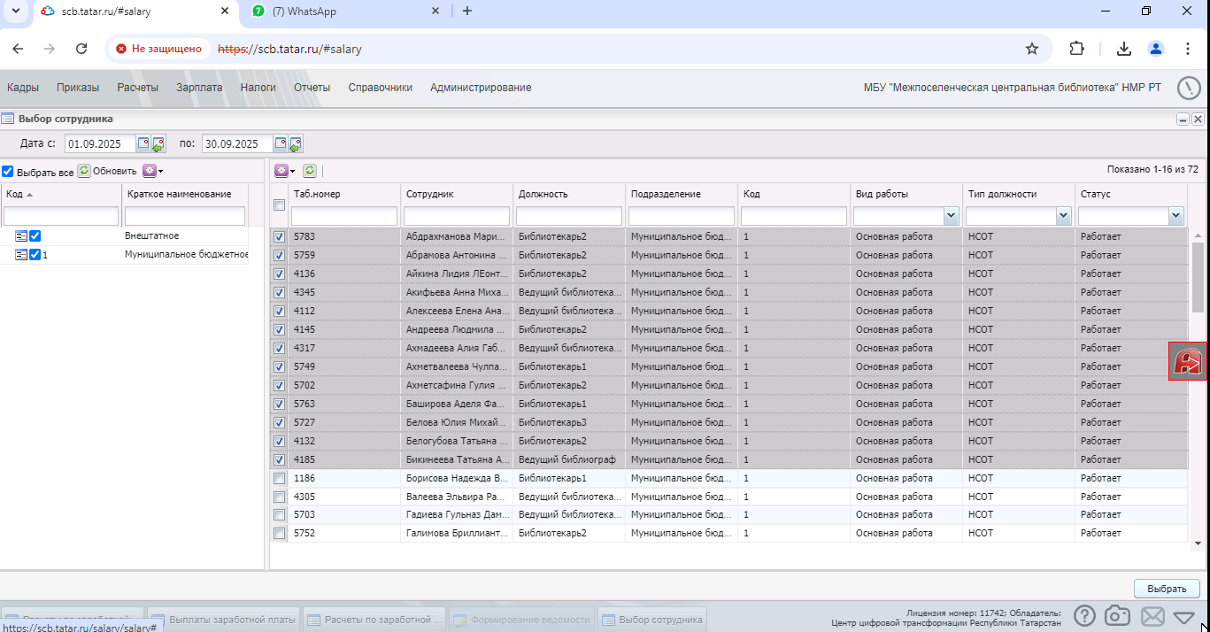Bookmark this page with star icon
This screenshot has height=632, width=1210.
(1032, 49)
